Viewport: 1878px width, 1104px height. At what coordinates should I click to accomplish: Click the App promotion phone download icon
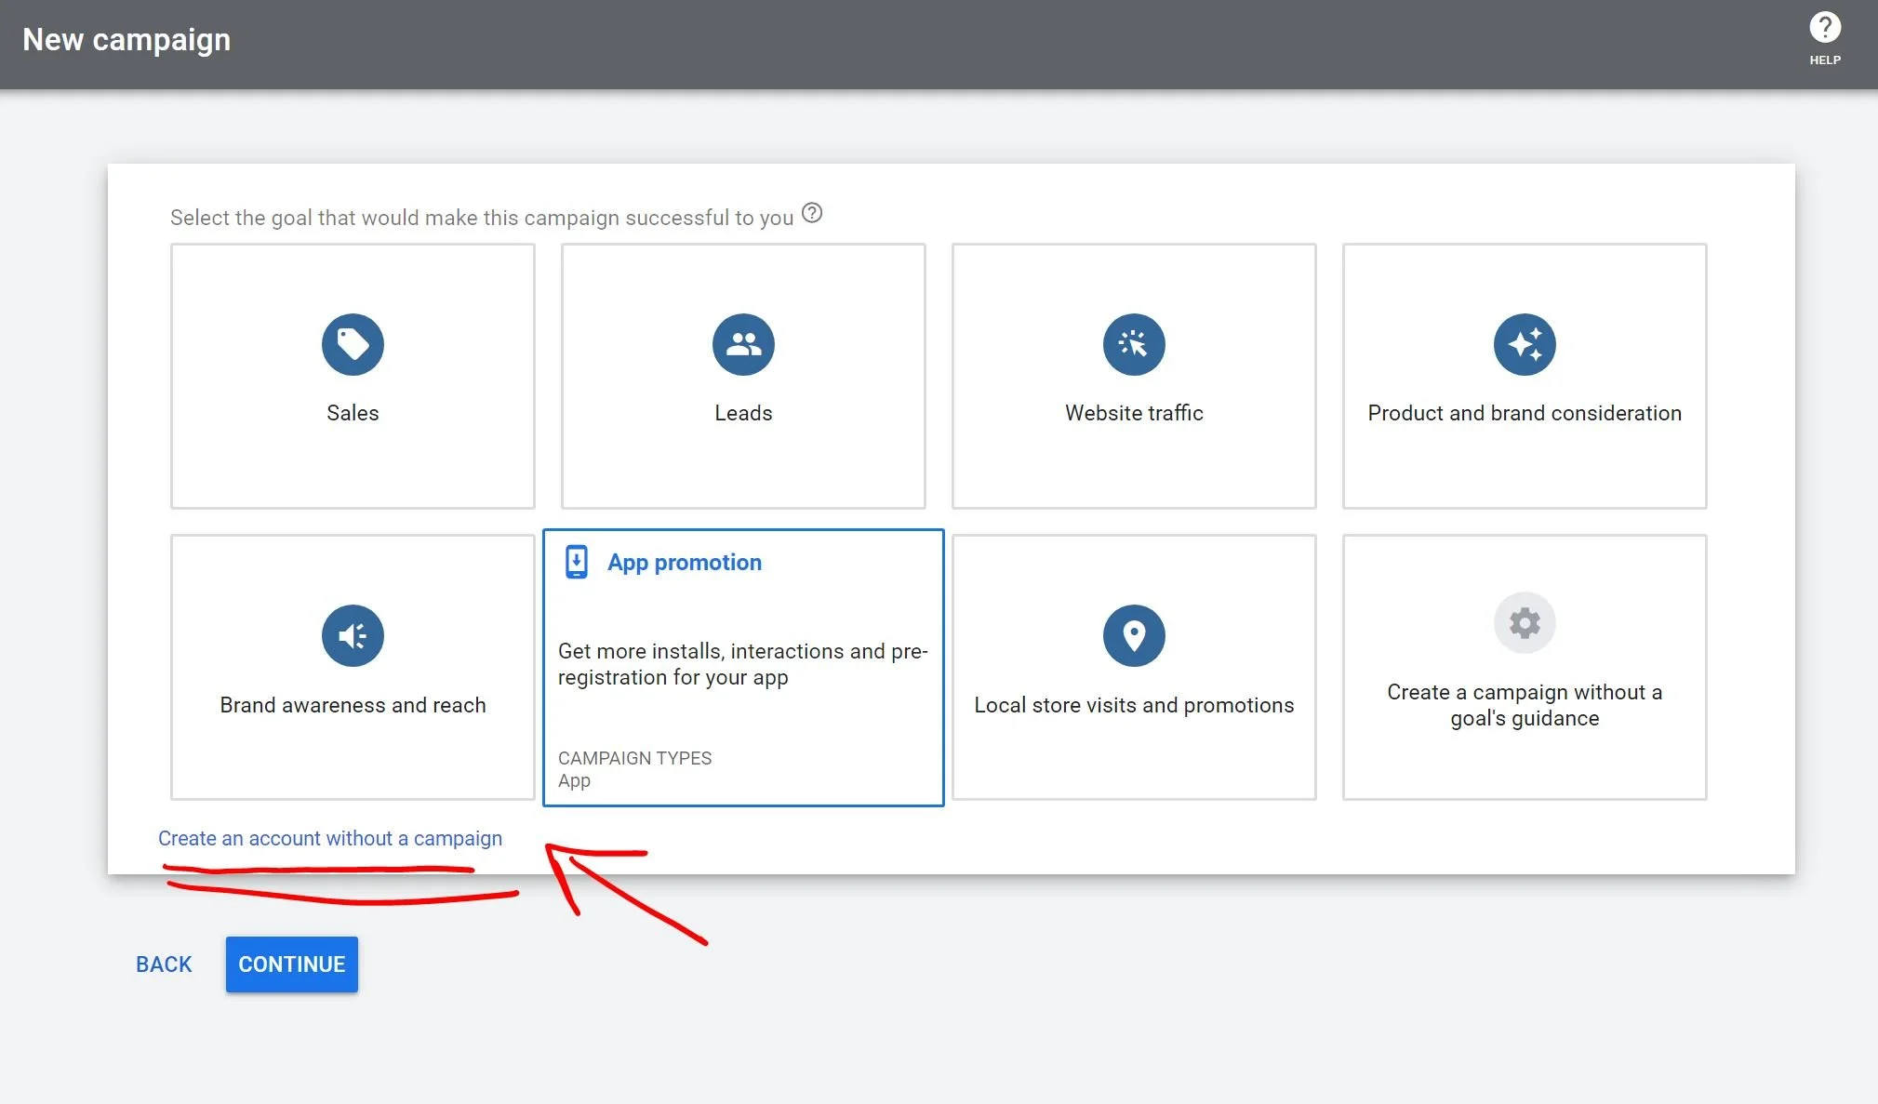[577, 562]
